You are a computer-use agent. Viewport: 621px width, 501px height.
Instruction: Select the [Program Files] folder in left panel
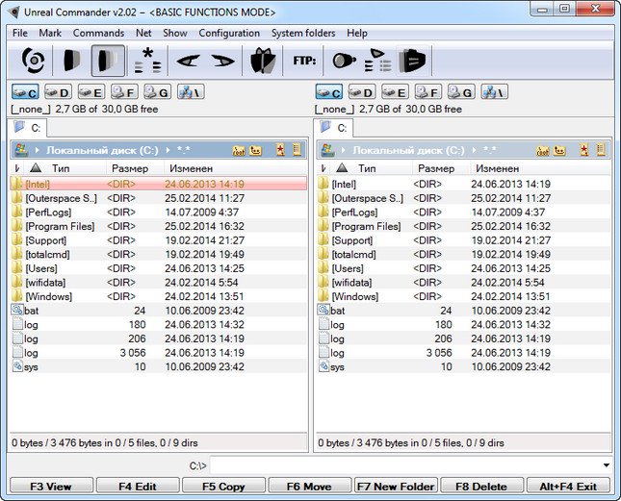(159, 226)
